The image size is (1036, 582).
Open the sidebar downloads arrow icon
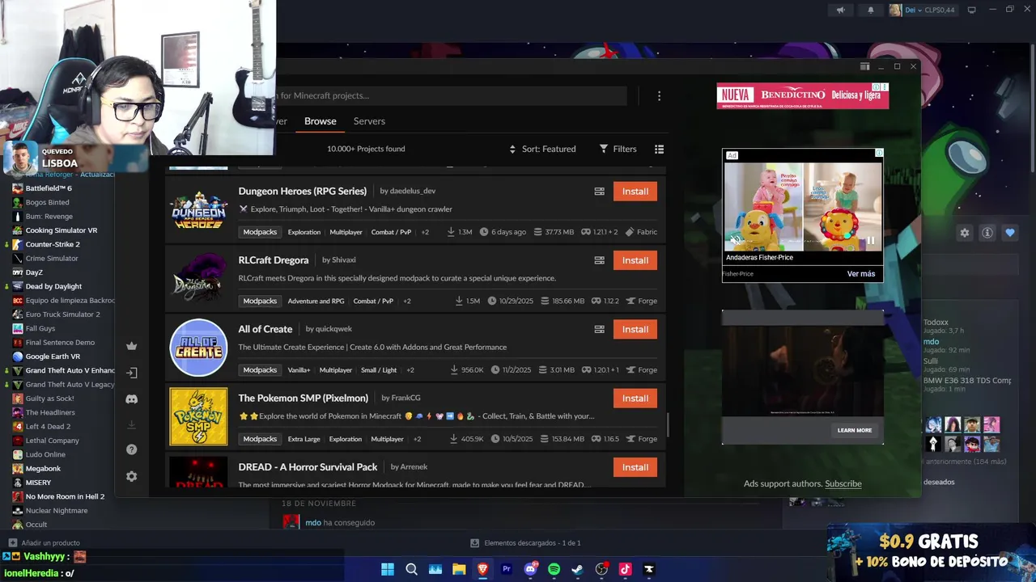click(x=132, y=424)
